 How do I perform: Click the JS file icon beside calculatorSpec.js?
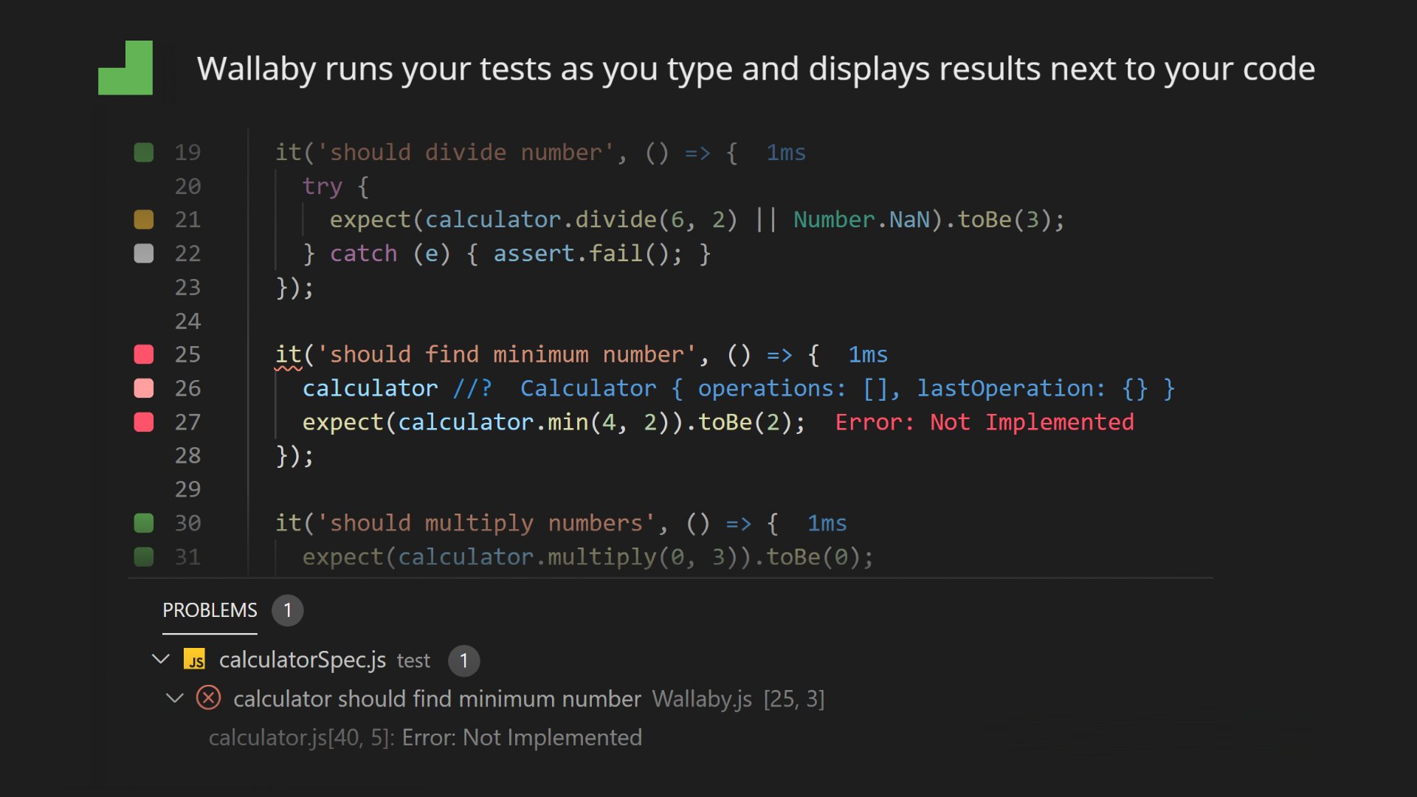(x=195, y=659)
